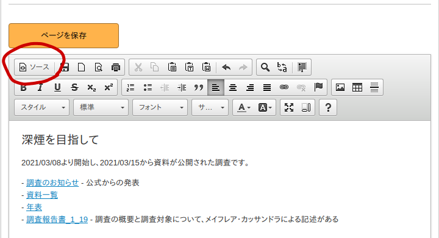Toggle Italic formatting
Screen dimensions: 439x238
[x=40, y=87]
